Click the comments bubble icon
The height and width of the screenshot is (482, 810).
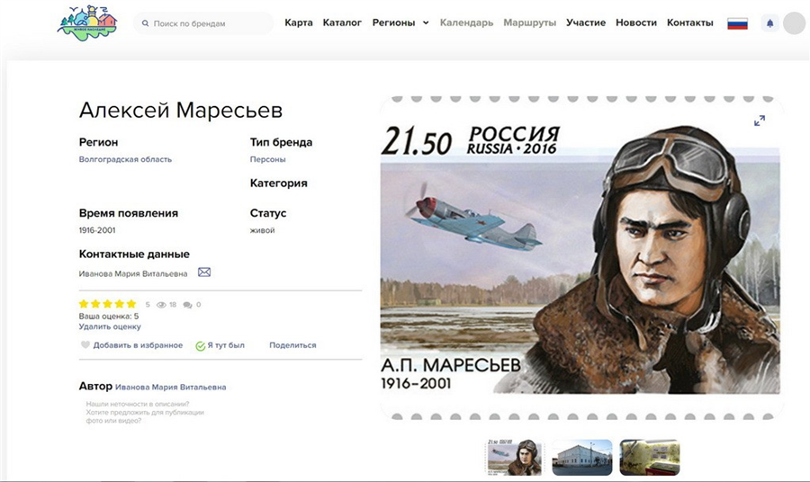tap(187, 305)
